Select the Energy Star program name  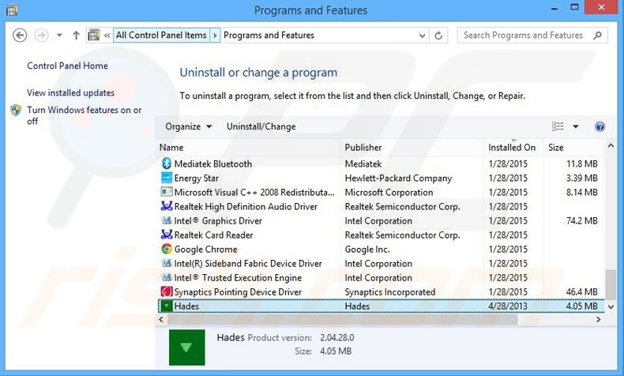[x=196, y=179]
